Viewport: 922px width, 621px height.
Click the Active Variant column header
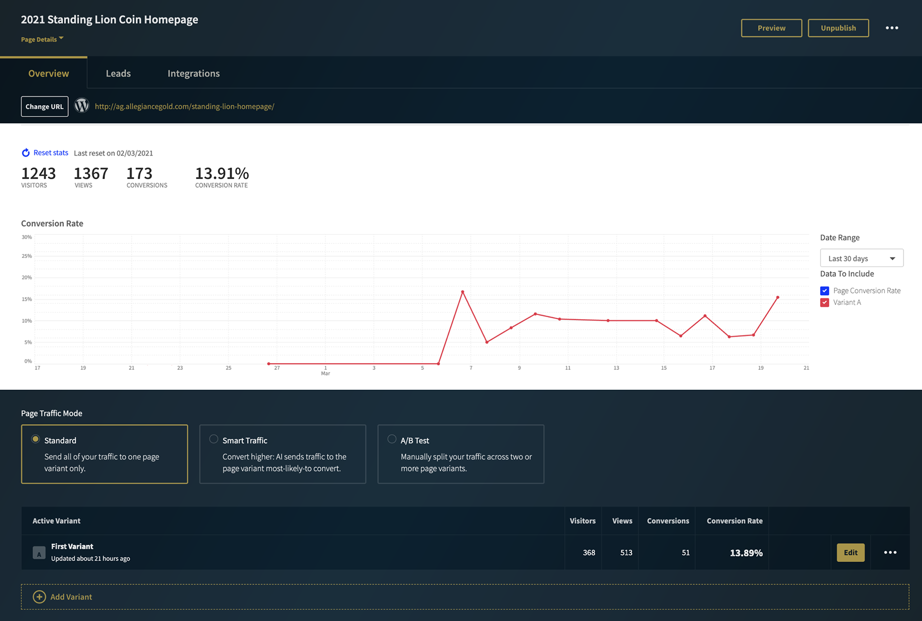point(56,521)
